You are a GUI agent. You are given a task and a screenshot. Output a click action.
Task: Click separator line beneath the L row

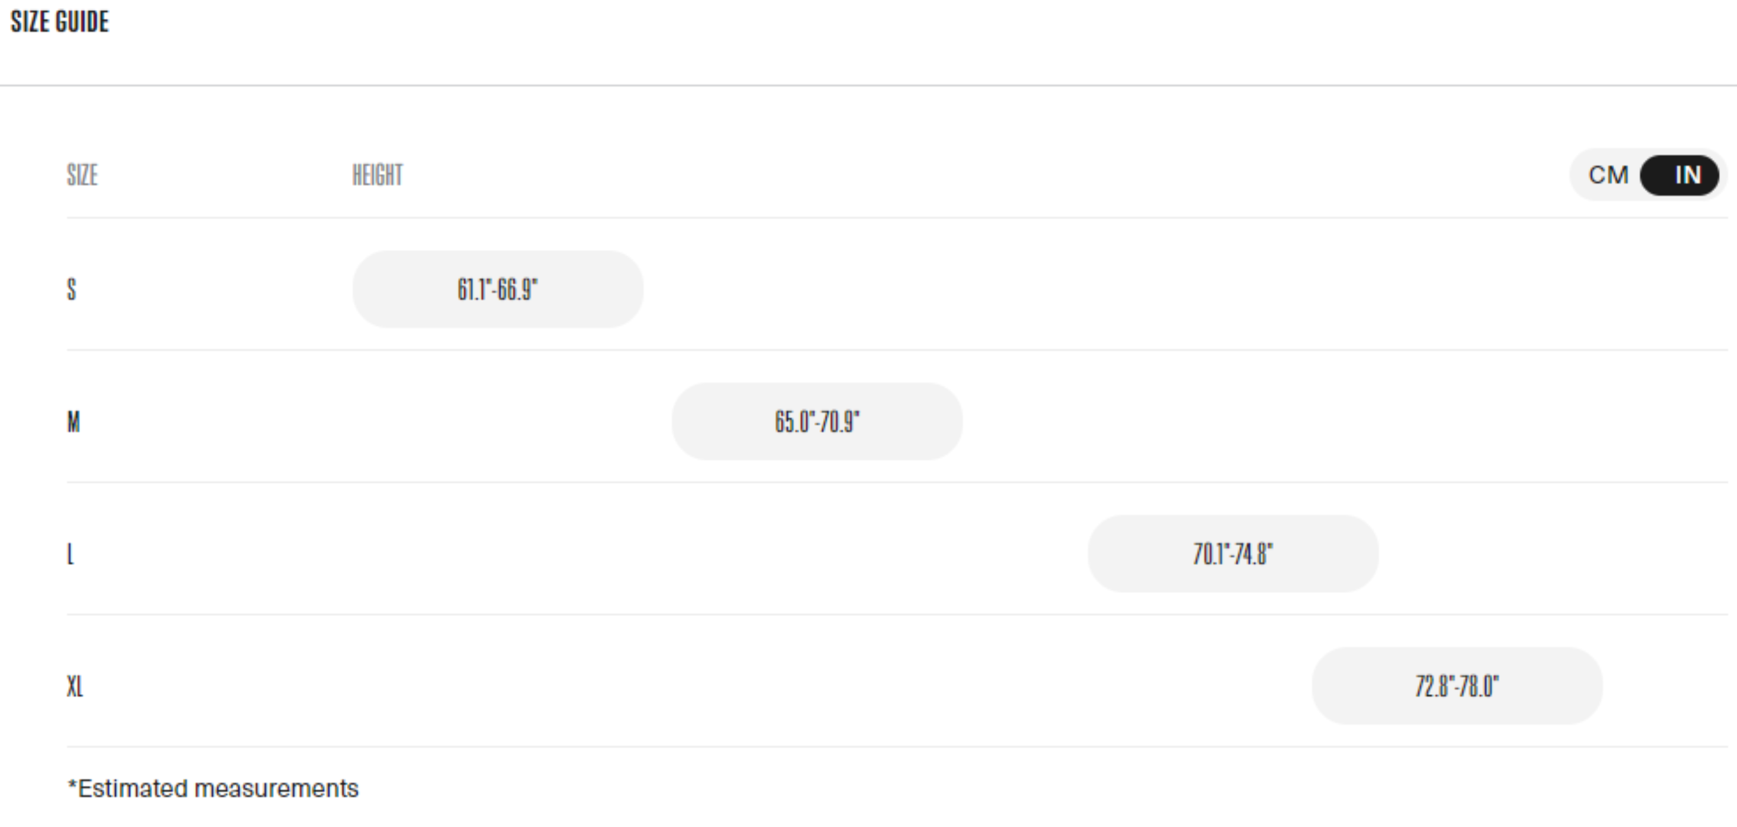(x=897, y=614)
